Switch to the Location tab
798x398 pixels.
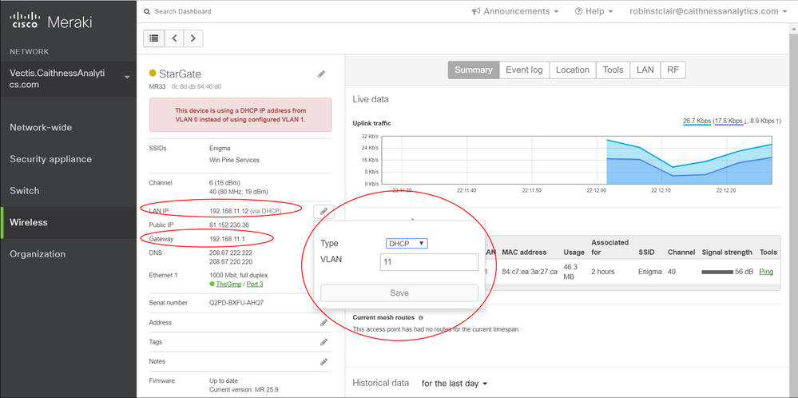(573, 70)
